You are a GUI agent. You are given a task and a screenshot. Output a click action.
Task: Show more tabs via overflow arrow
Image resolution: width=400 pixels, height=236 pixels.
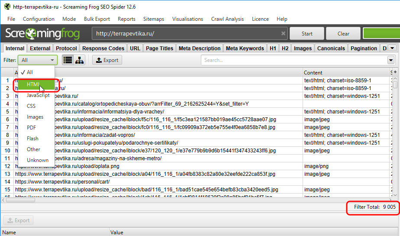coord(392,48)
